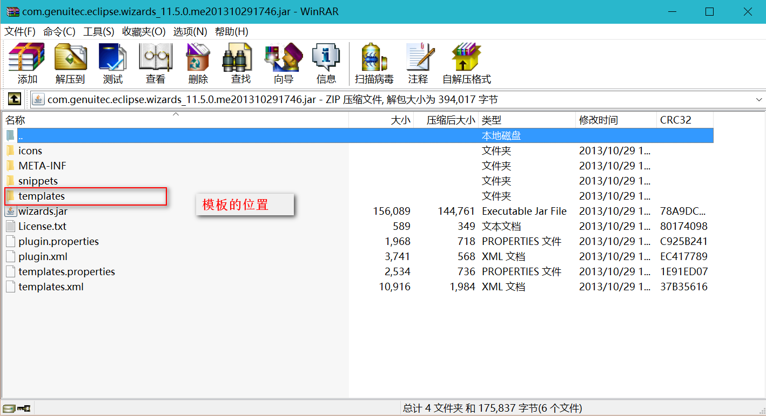766x416 pixels.
Task: Click the templates folder icon
Action: pyautogui.click(x=10, y=196)
